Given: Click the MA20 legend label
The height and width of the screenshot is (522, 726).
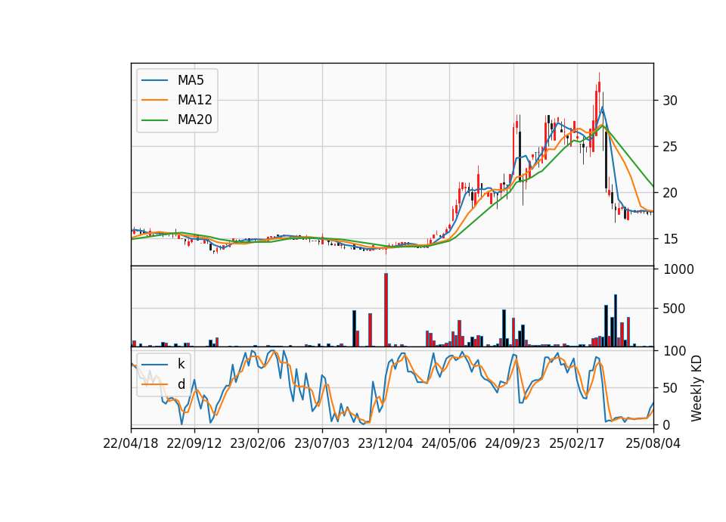Looking at the screenshot, I should [x=194, y=120].
